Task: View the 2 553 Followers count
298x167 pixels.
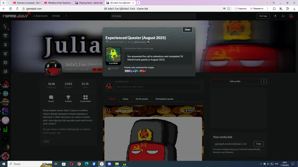Action: pyautogui.click(x=68, y=85)
